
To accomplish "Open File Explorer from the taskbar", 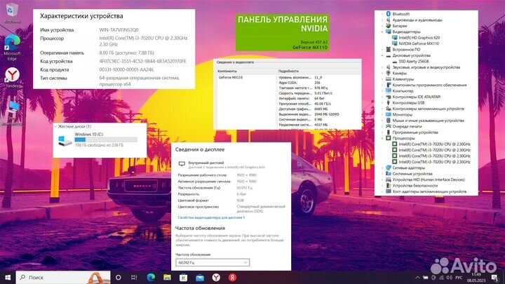I will (x=167, y=277).
